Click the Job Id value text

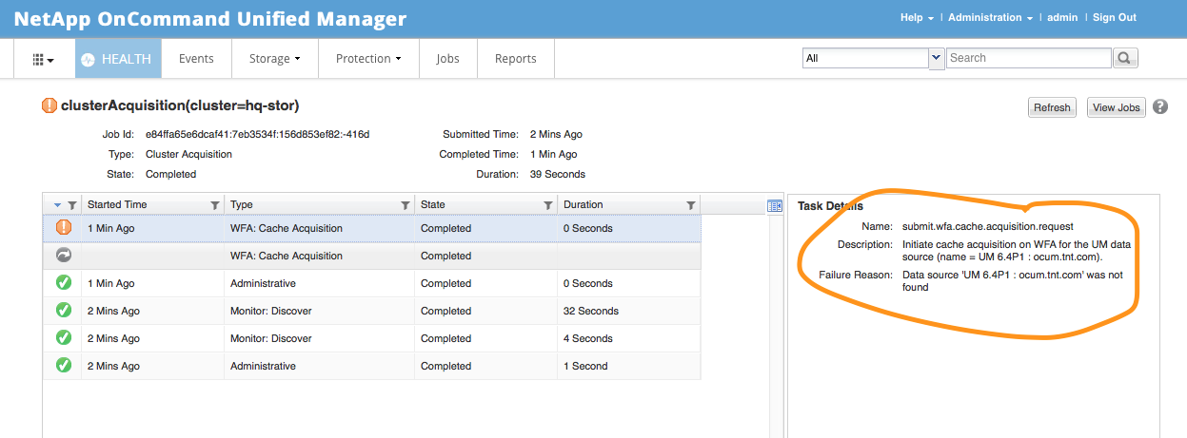257,134
